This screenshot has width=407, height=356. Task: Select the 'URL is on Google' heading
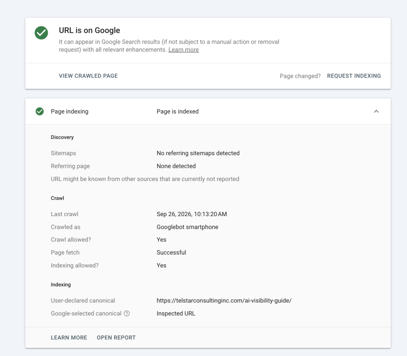point(89,31)
